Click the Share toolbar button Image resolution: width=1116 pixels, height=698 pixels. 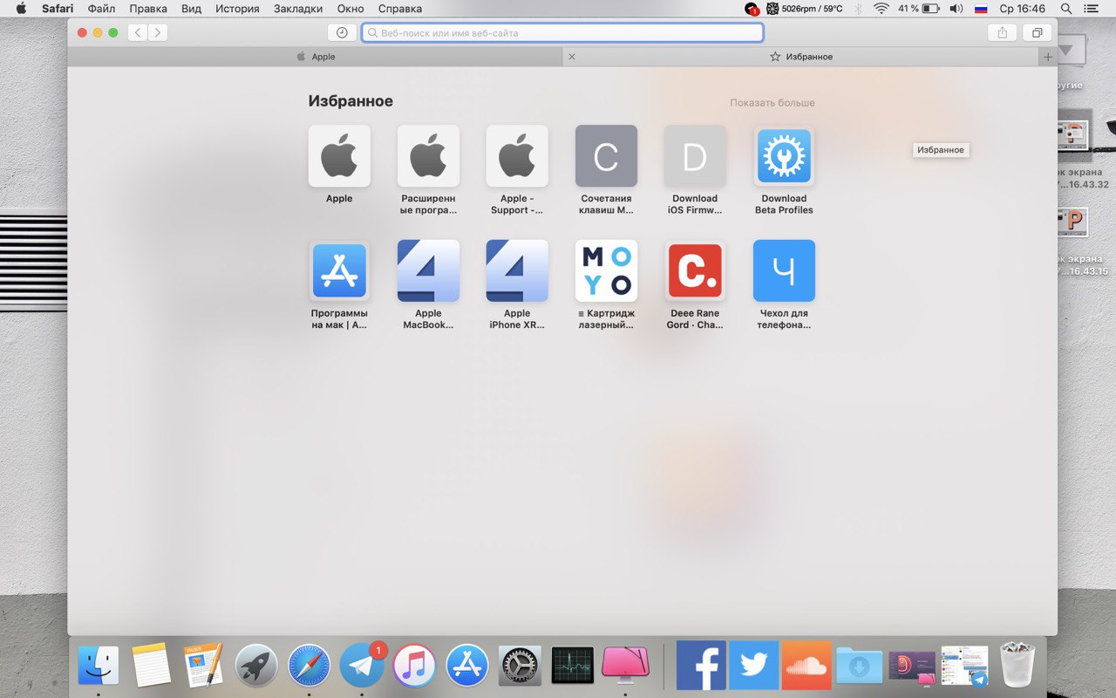[1002, 32]
